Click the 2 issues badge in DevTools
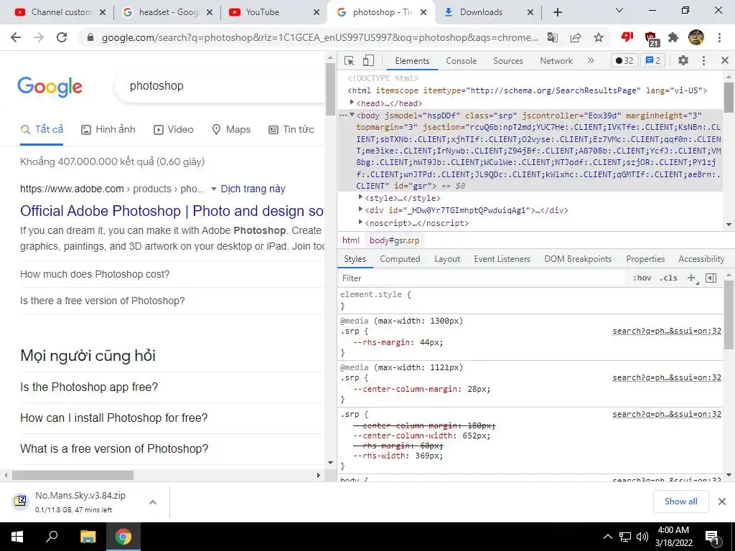735x551 pixels. [x=653, y=60]
